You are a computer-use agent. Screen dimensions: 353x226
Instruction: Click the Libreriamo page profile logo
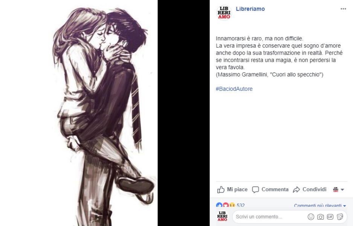point(224,13)
